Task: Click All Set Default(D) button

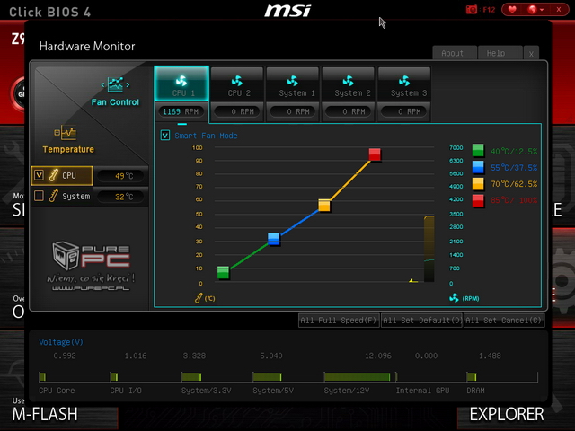Action: coord(421,321)
